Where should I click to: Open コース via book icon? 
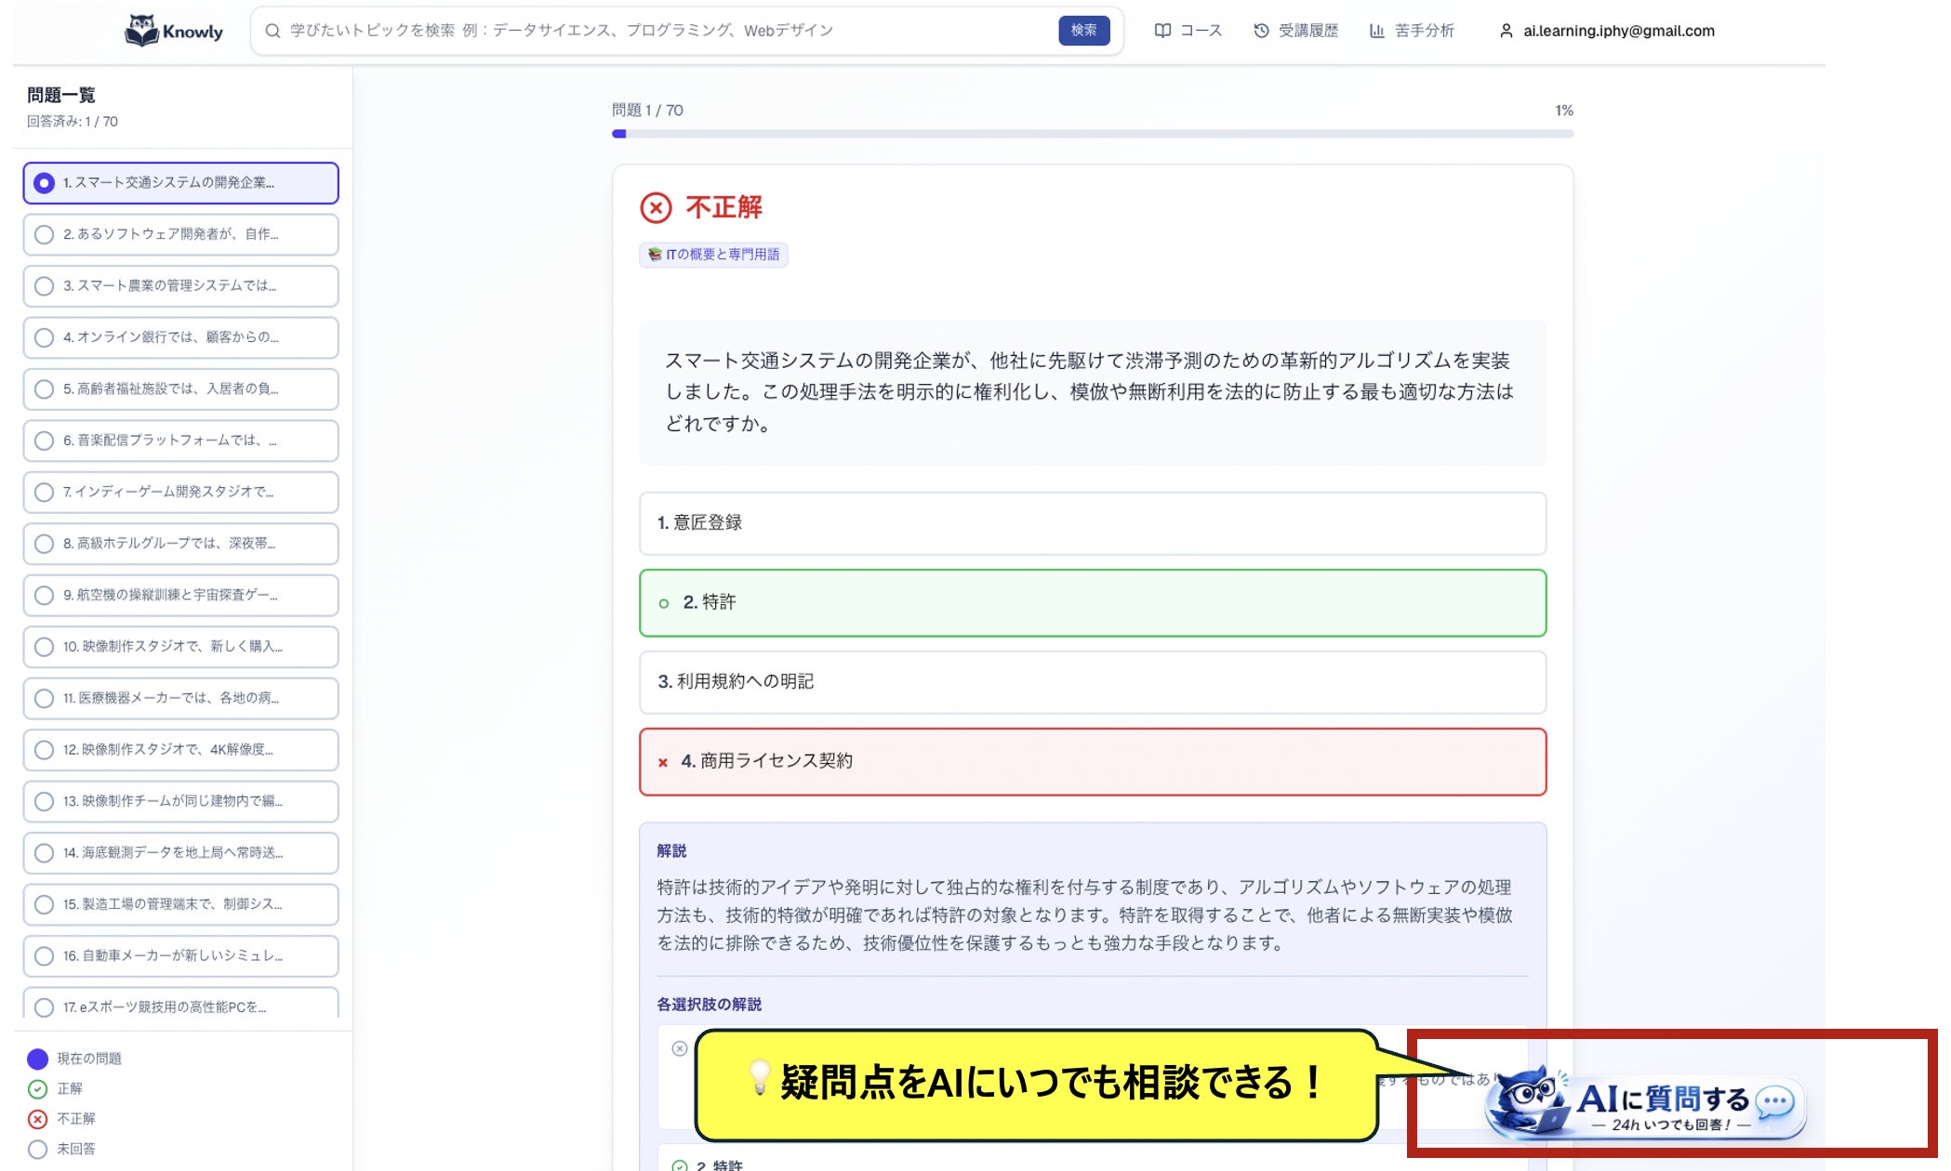[1162, 31]
